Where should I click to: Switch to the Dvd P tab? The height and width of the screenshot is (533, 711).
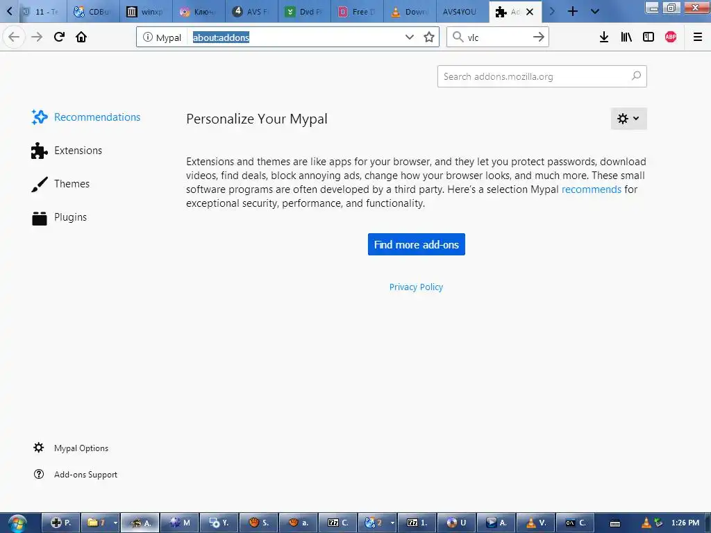(x=304, y=11)
